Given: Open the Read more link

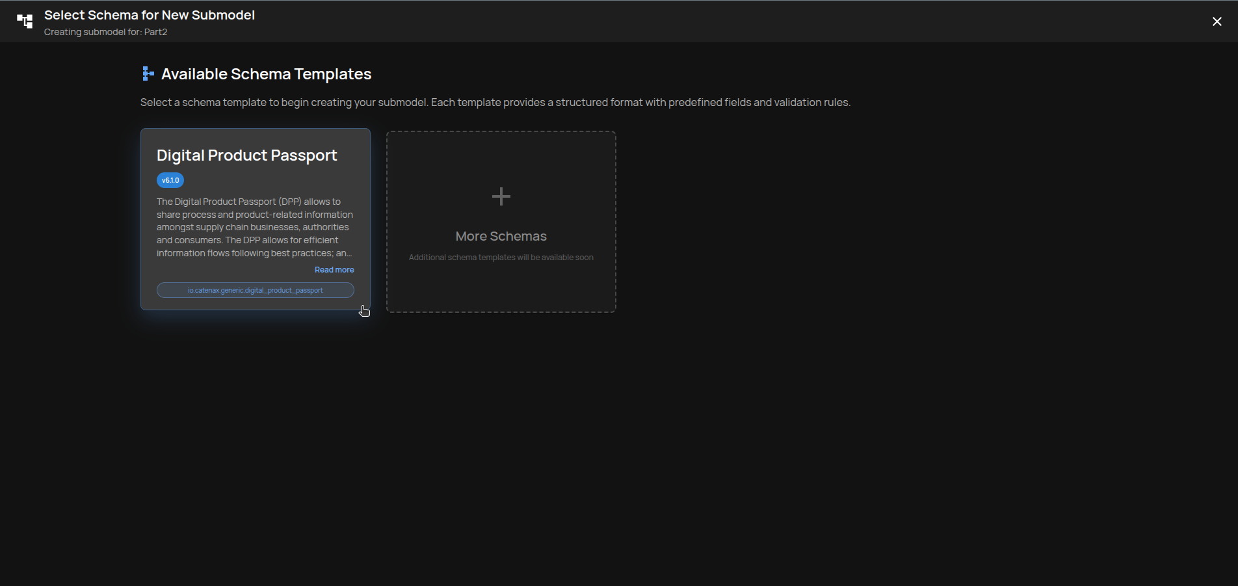Looking at the screenshot, I should 334,270.
